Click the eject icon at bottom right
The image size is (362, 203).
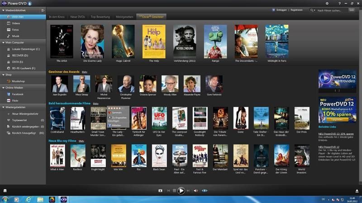pyautogui.click(x=357, y=191)
